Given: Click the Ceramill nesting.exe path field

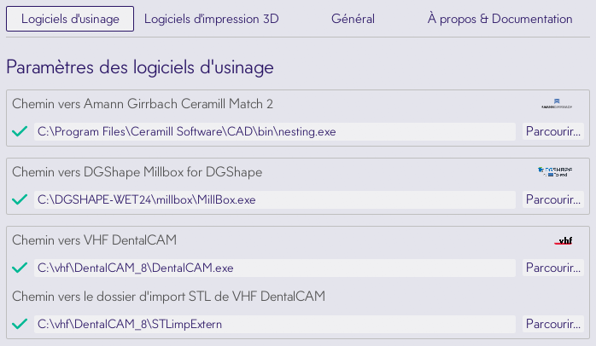Looking at the screenshot, I should click(275, 131).
